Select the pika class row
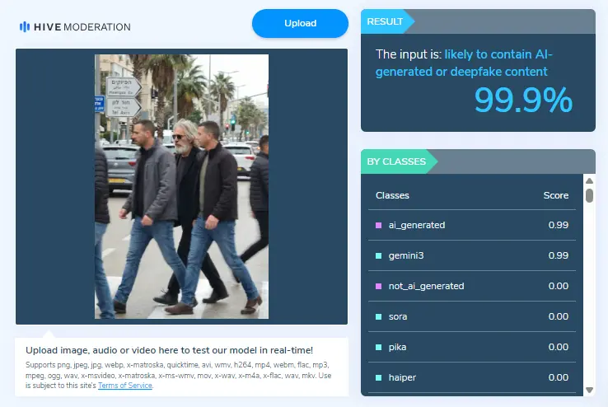This screenshot has height=407, width=608. [472, 347]
